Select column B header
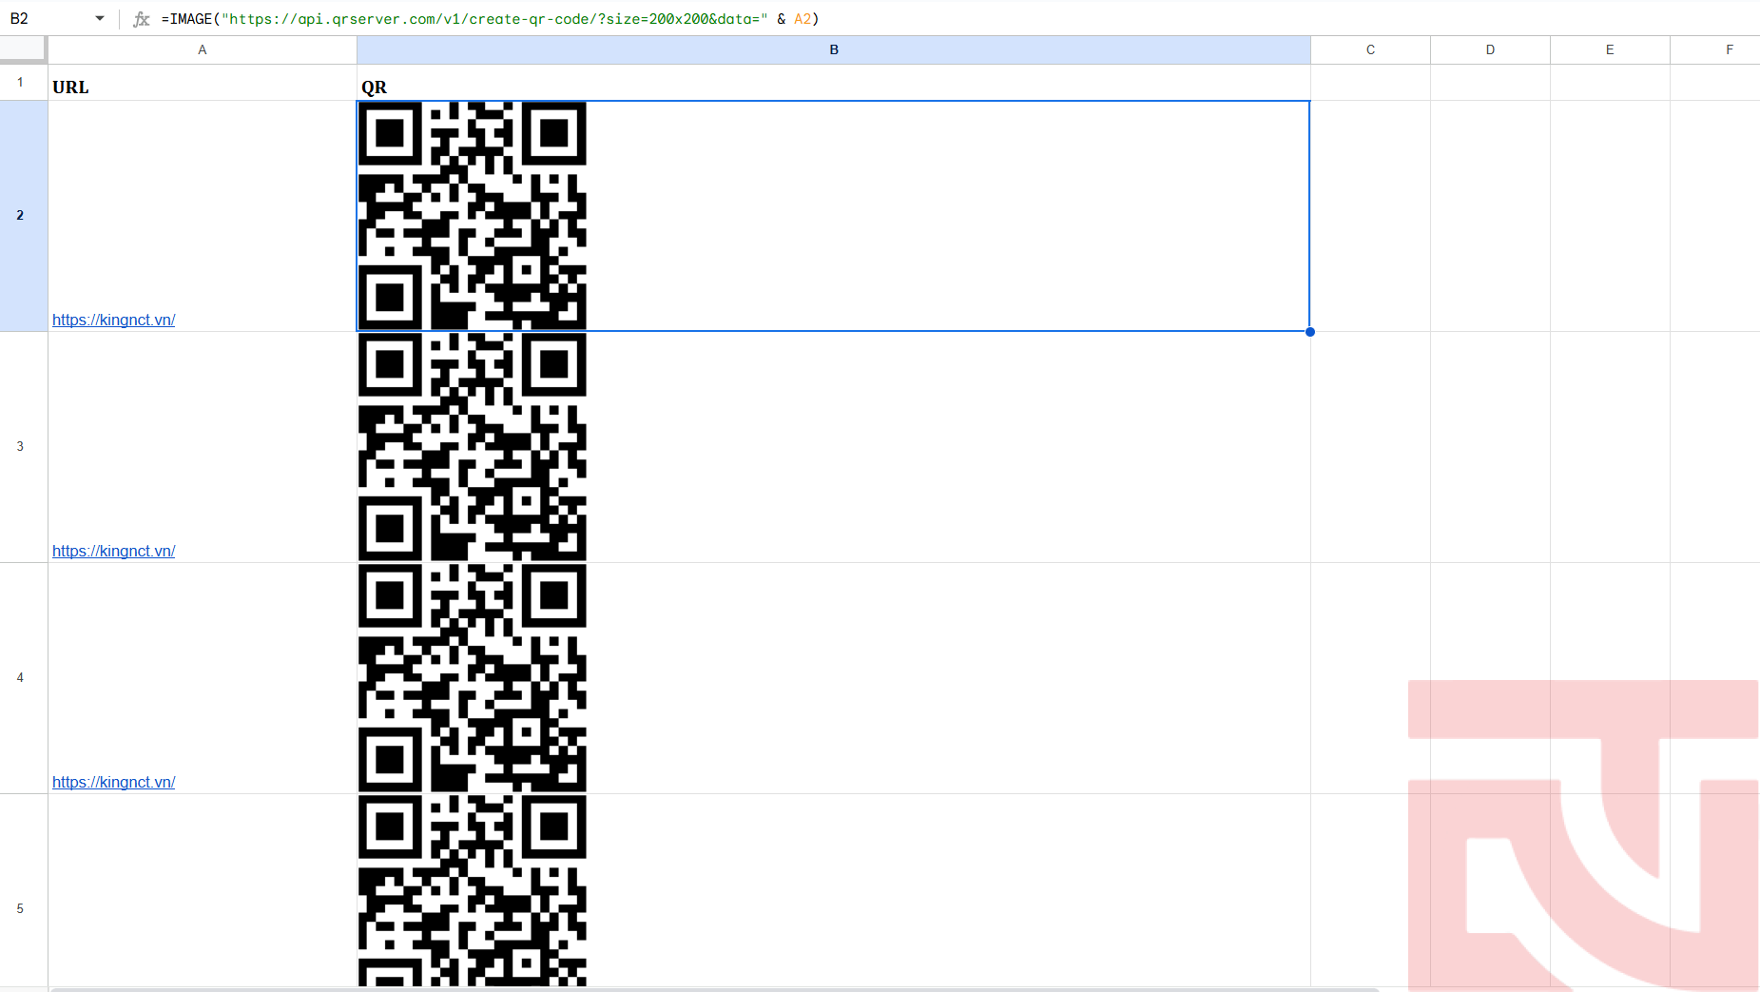 [834, 49]
